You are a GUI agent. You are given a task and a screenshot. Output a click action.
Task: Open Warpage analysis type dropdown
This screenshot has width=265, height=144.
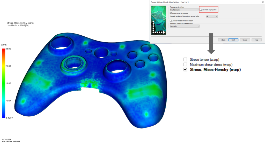[x=185, y=10]
